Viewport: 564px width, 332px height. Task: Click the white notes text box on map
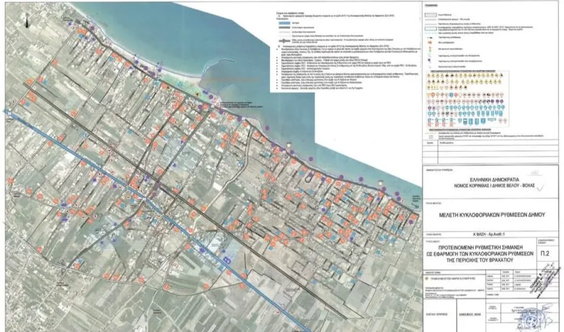point(344,51)
